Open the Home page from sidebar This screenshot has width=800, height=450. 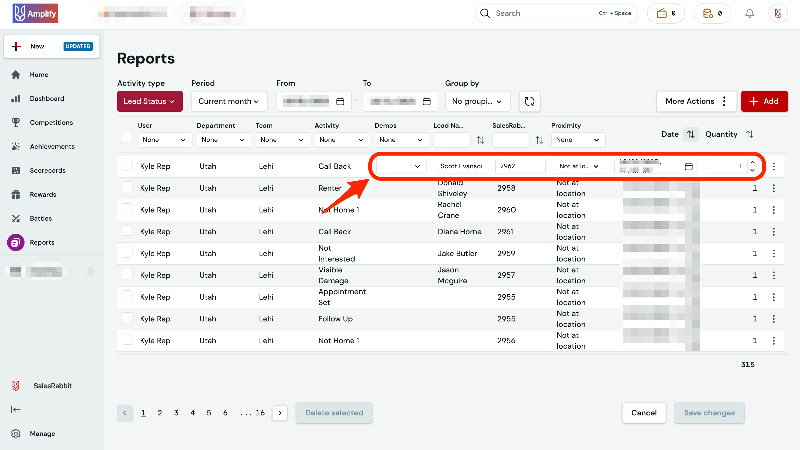point(39,74)
